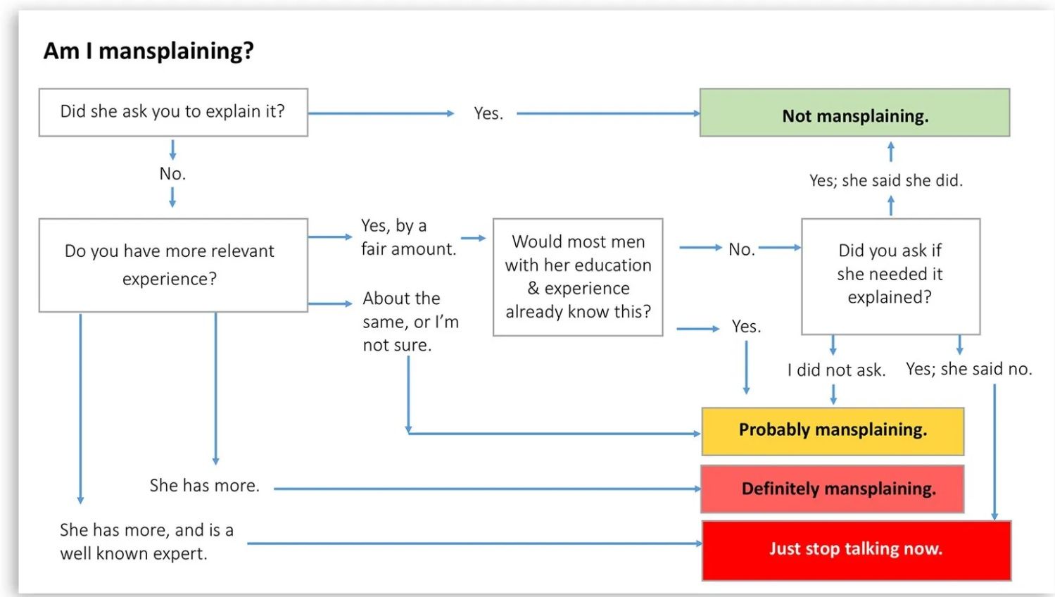Click the 'Yes; she said she did.' label
Image resolution: width=1055 pixels, height=597 pixels.
tap(886, 180)
